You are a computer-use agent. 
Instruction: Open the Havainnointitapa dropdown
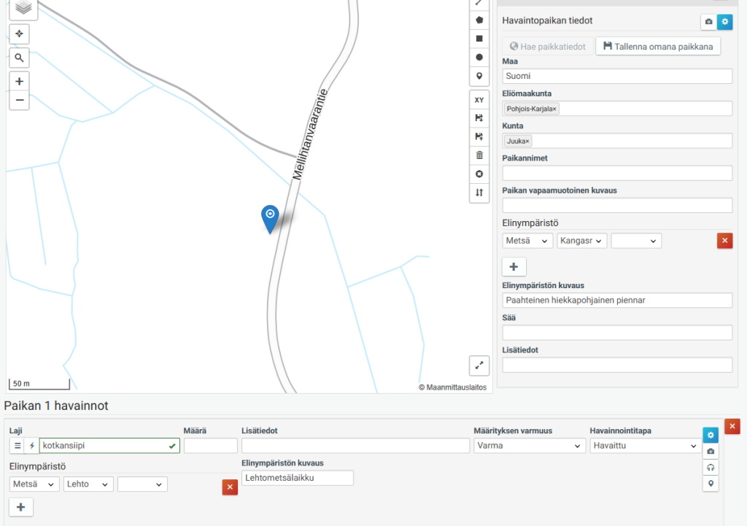coord(645,446)
